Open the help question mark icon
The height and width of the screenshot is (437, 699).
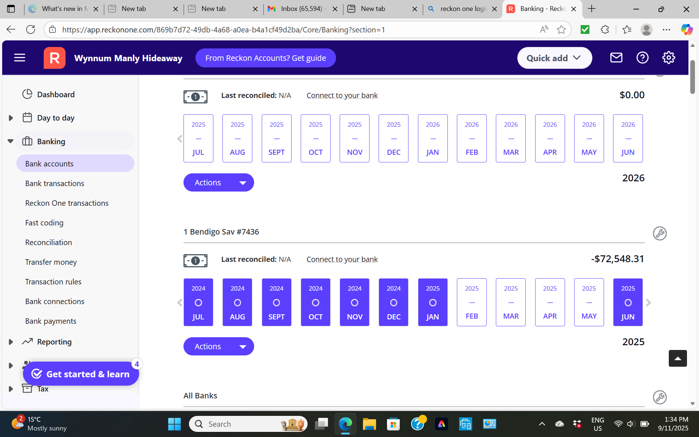pos(642,58)
